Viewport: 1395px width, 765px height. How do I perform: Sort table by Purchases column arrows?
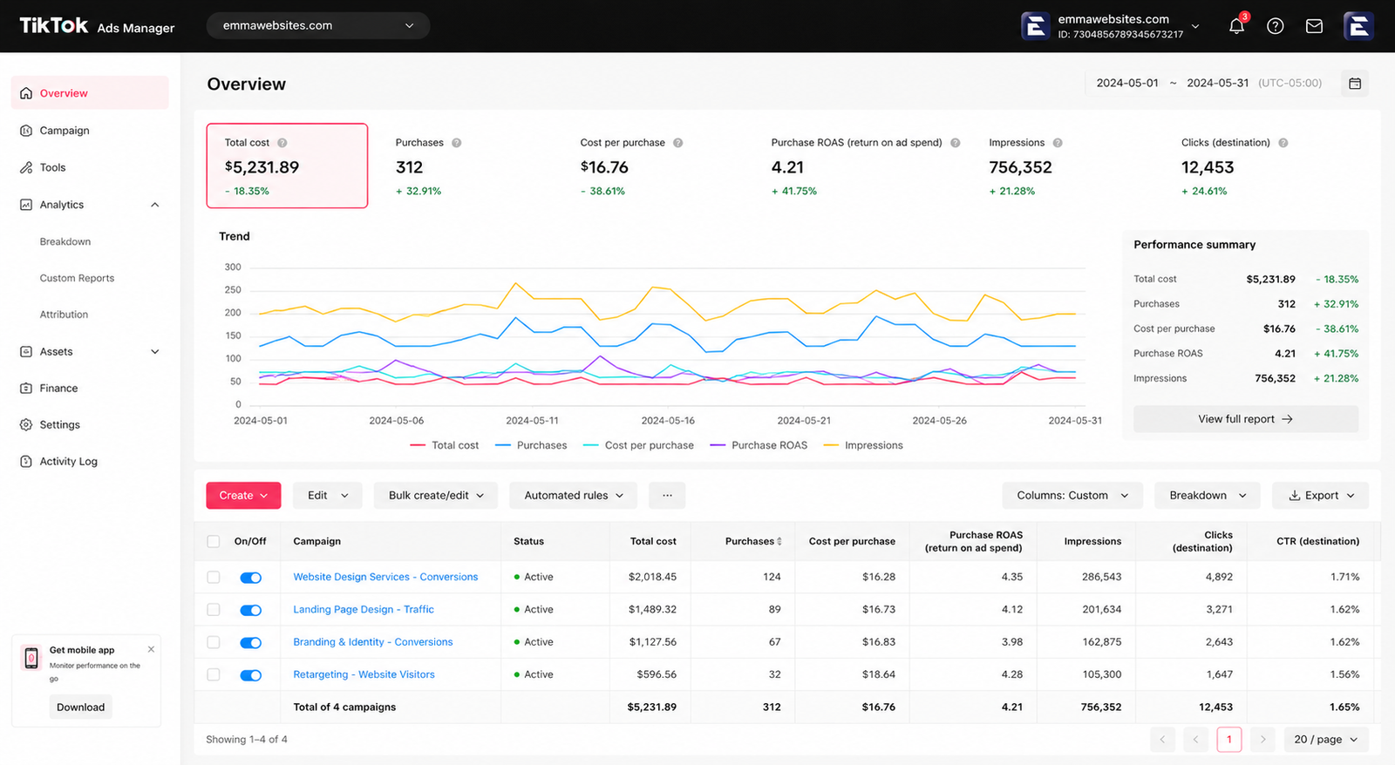[779, 542]
